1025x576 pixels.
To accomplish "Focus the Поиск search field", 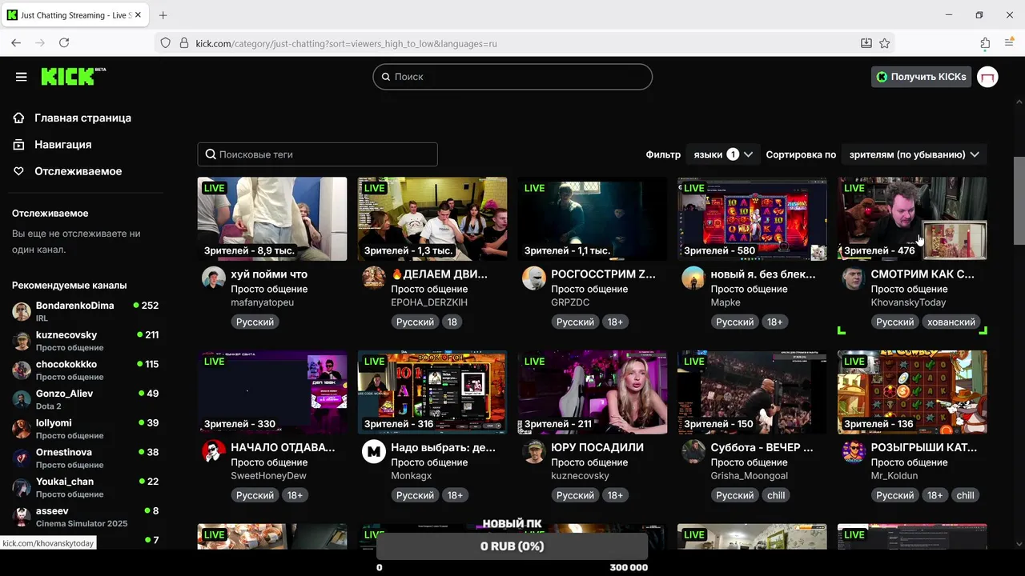I will 512,77.
